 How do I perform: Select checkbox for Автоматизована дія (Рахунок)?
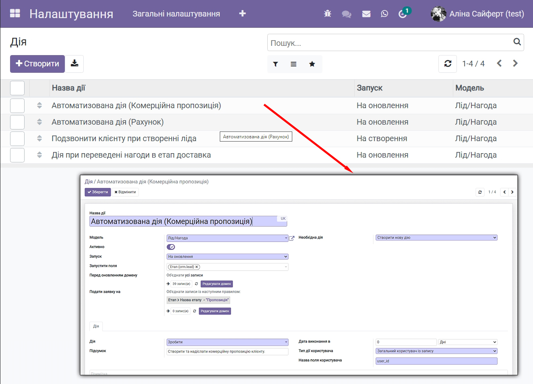click(17, 122)
